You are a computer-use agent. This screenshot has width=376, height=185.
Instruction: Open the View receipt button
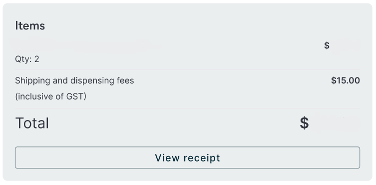(x=187, y=157)
